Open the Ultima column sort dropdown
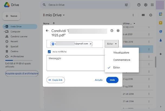The height and width of the screenshot is (111, 165). tap(134, 23)
